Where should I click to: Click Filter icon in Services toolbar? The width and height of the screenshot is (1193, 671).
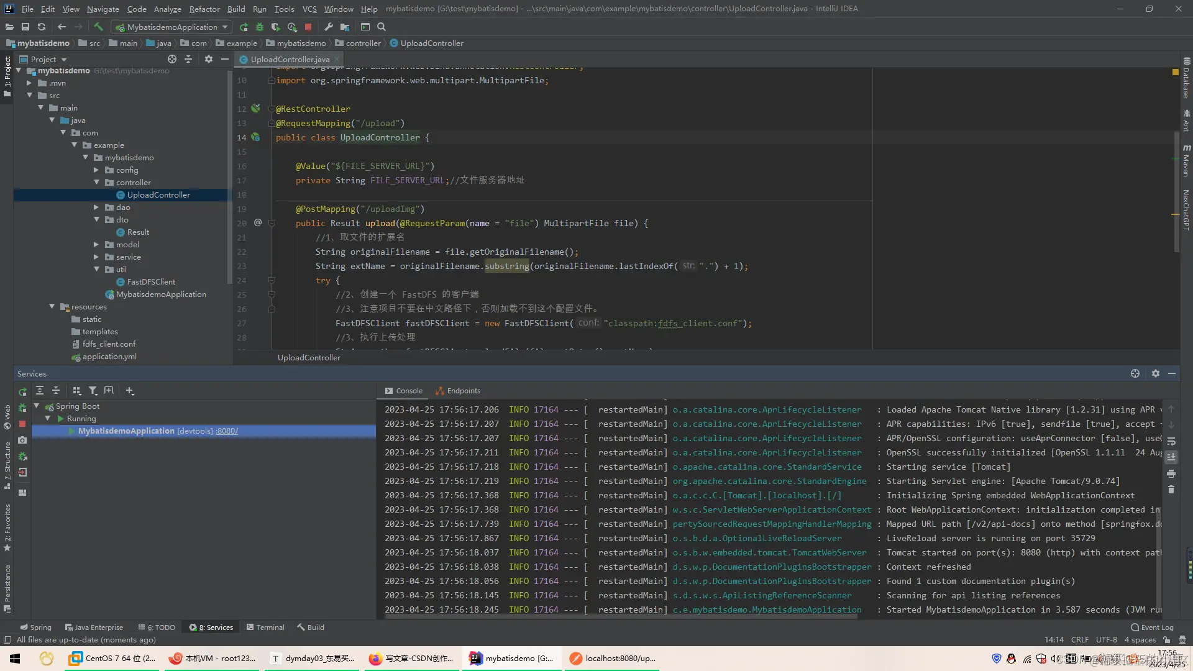[93, 391]
